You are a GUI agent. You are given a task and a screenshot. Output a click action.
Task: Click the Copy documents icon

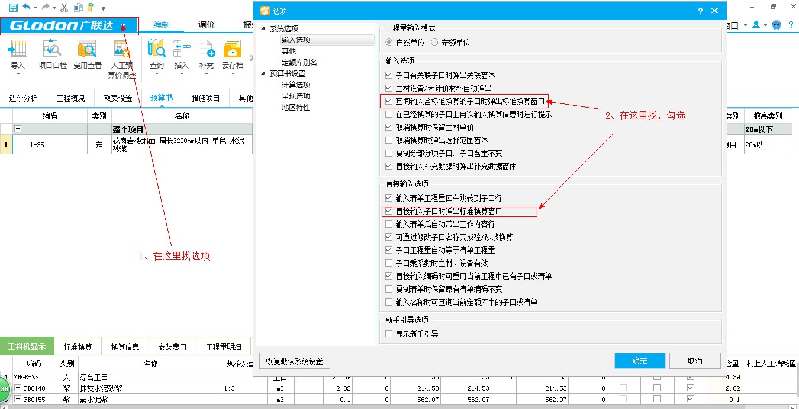click(x=78, y=8)
